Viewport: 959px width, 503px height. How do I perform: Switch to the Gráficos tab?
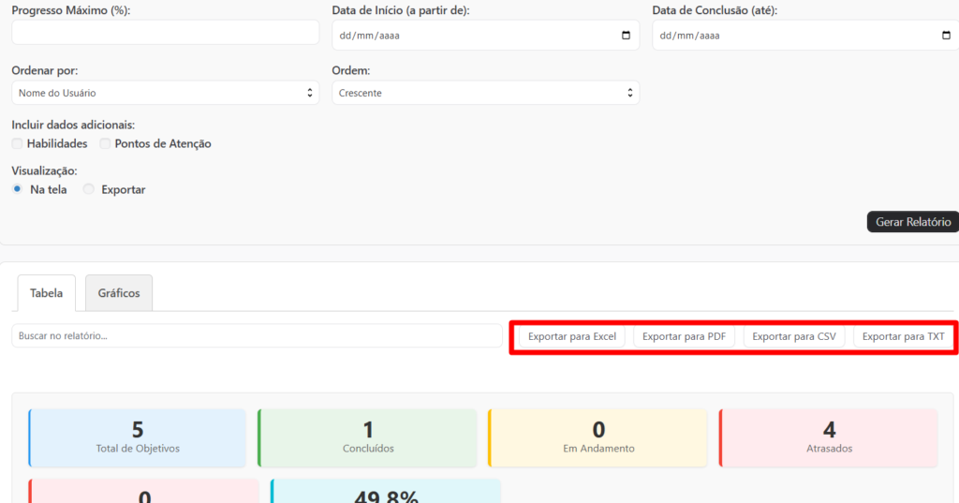(119, 293)
